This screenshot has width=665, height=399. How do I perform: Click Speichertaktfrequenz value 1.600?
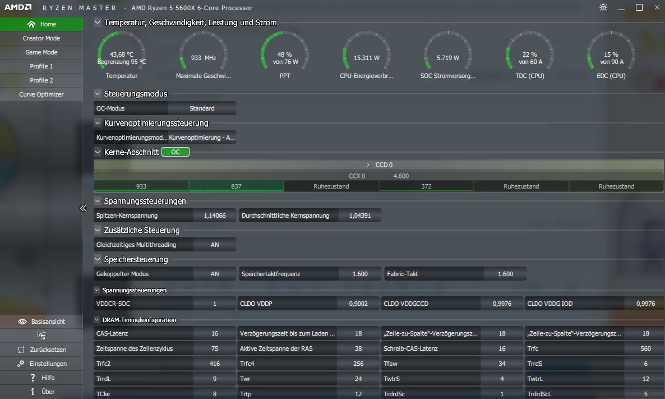point(360,274)
